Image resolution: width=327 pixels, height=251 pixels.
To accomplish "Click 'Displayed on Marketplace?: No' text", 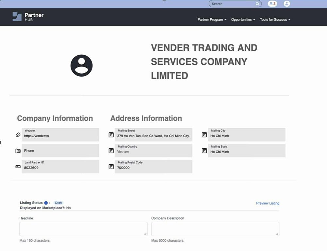I will [x=45, y=208].
